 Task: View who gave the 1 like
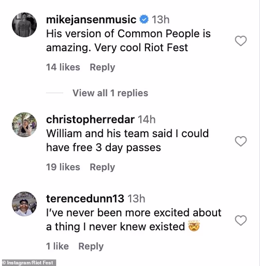tap(57, 246)
